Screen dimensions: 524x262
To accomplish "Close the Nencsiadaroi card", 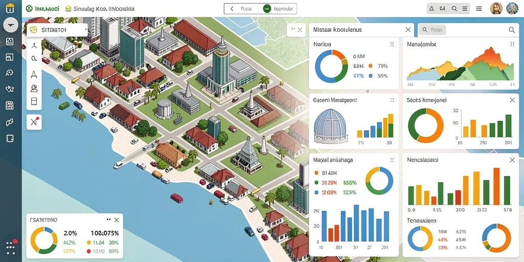I will [x=512, y=160].
